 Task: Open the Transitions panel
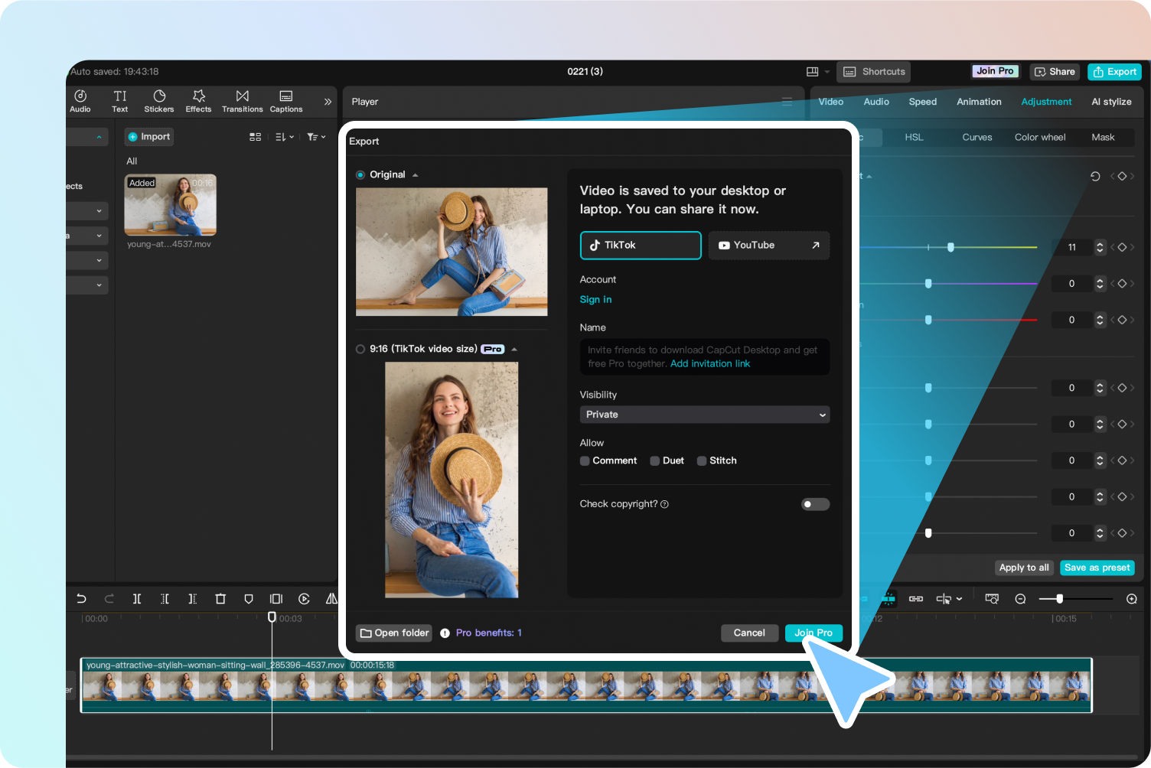[242, 101]
